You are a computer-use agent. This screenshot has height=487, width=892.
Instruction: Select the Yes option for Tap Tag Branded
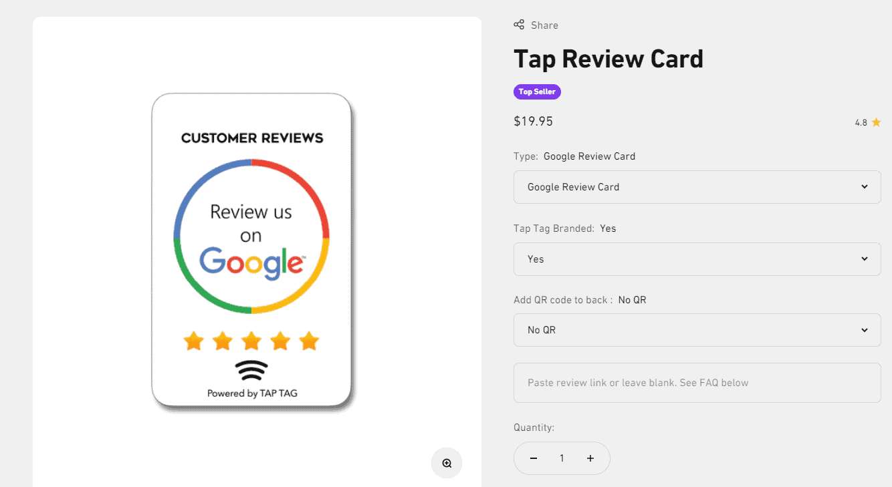[697, 259]
